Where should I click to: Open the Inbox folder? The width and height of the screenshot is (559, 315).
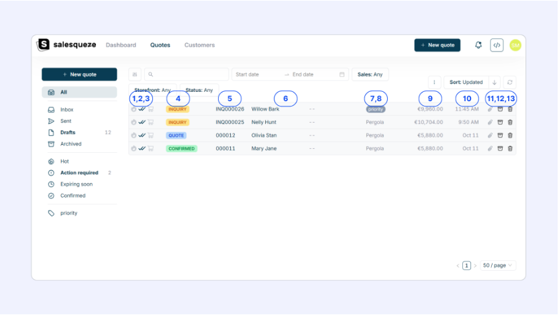tap(79, 110)
